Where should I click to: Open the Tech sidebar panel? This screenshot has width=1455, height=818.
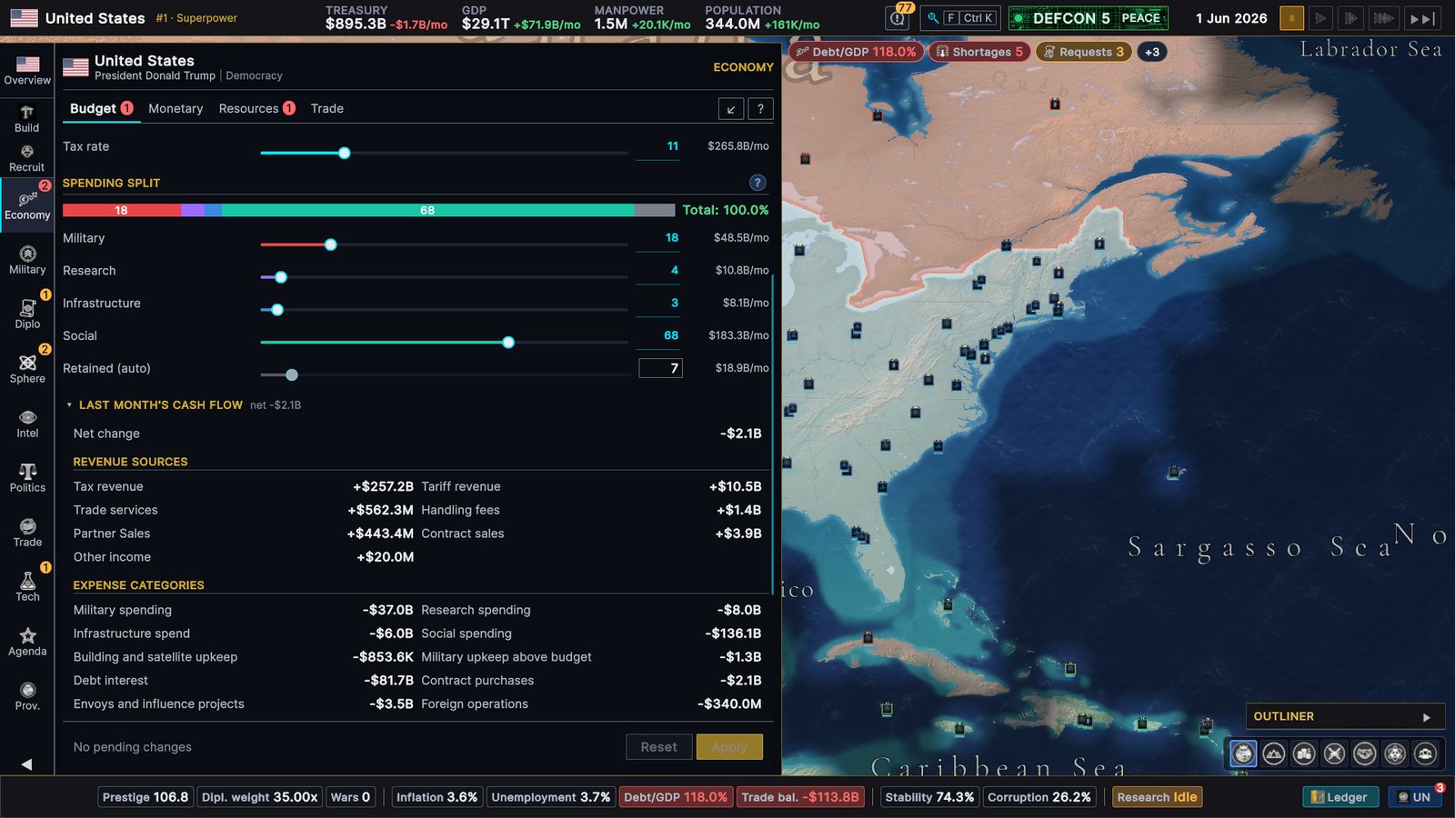(x=27, y=587)
